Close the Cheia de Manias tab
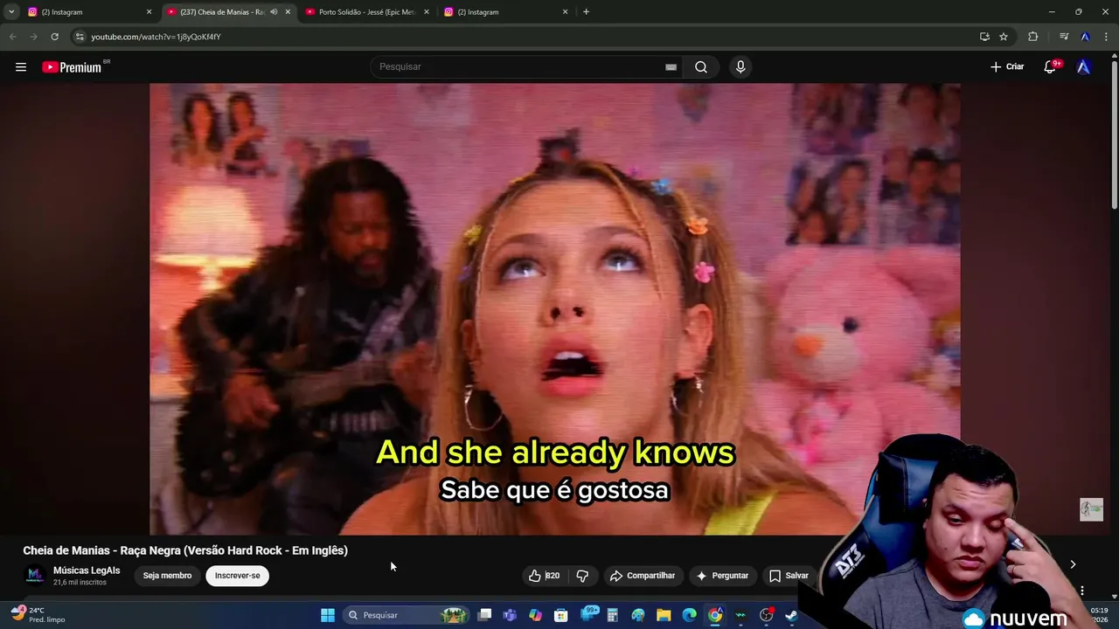The image size is (1119, 629). coord(288,12)
